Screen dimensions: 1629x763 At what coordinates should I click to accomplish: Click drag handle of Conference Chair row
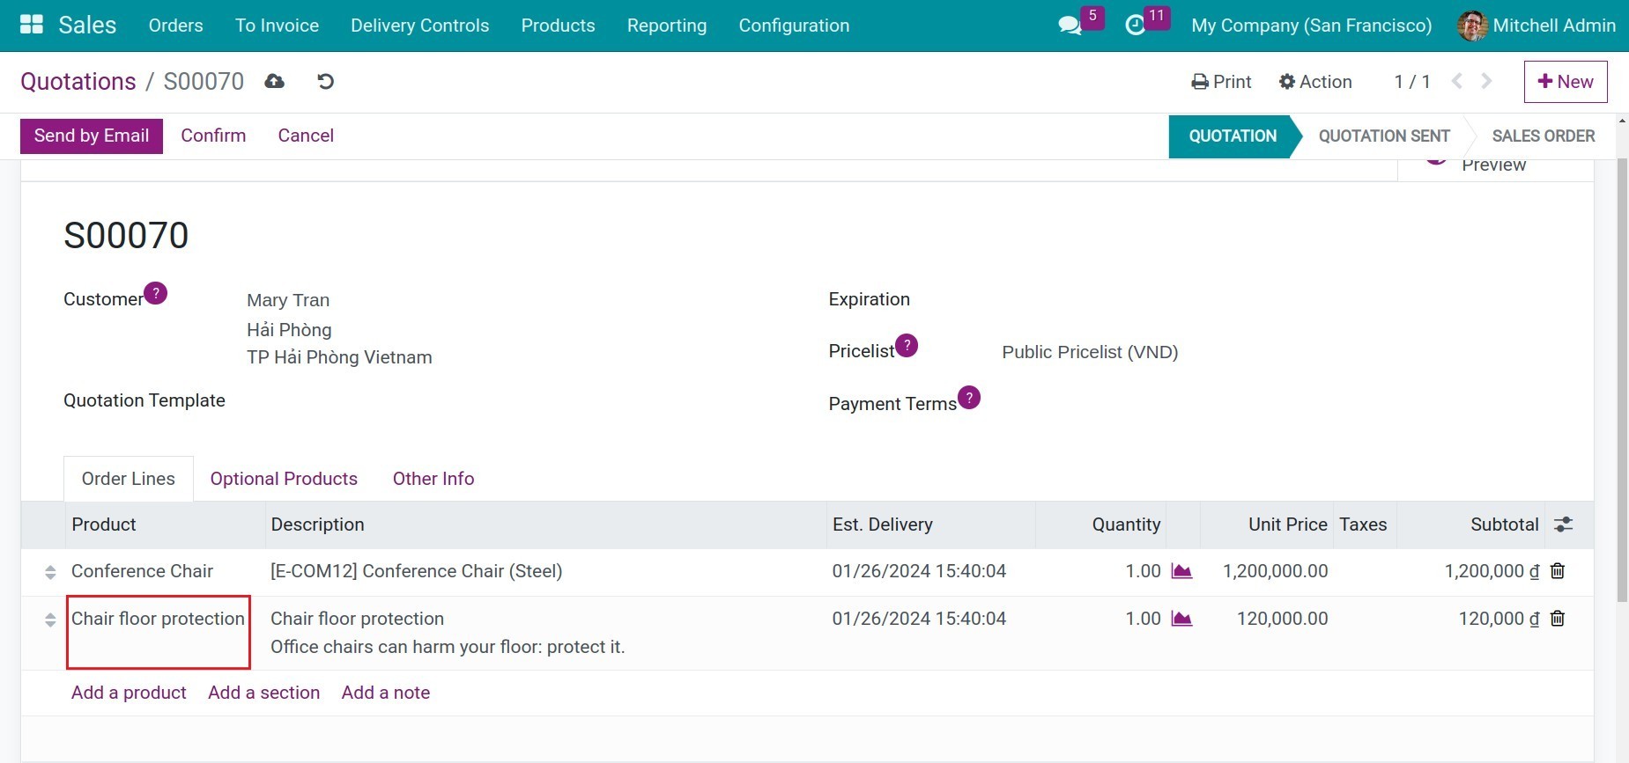coord(50,572)
